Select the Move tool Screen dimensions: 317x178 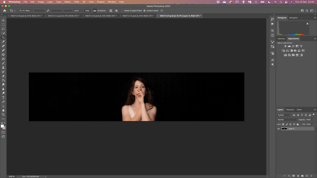[x=3, y=20]
